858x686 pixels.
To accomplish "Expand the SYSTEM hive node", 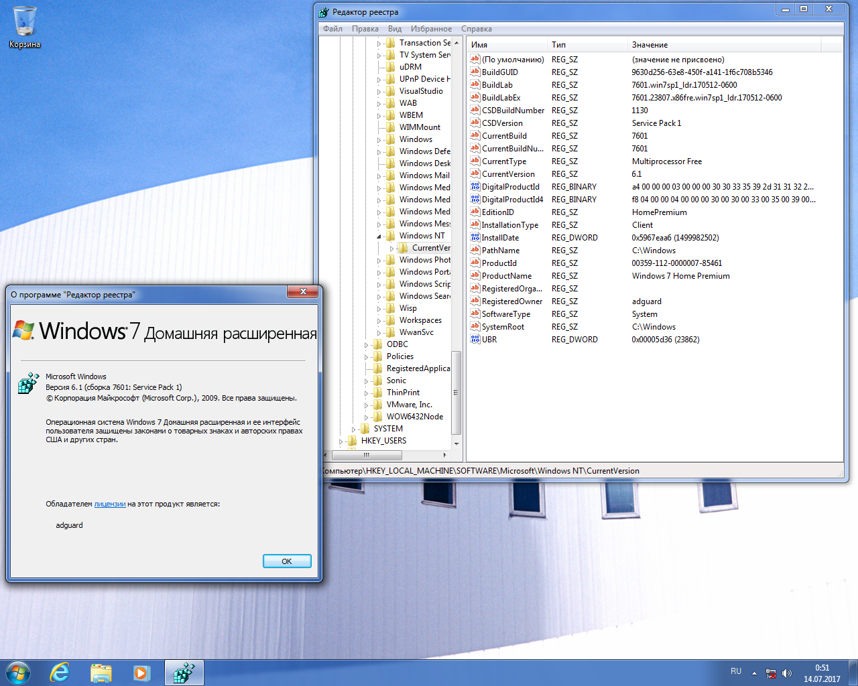I will point(353,429).
